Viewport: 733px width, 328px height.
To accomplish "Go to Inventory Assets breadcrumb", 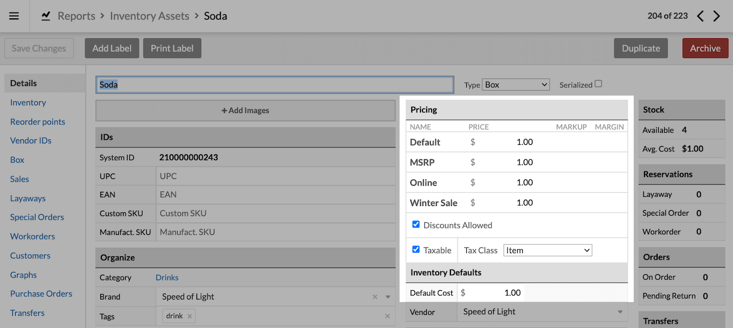I will click(150, 16).
